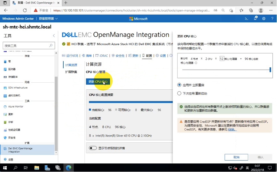Add this page to favorites star
Image resolution: width=277 pixels, height=172 pixels.
point(231,11)
